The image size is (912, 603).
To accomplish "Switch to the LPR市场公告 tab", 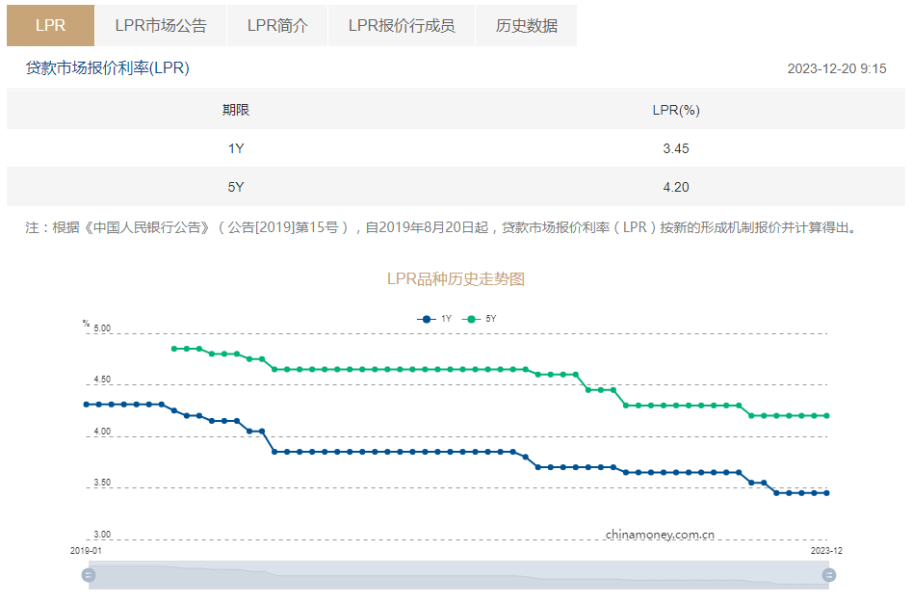I will click(160, 26).
